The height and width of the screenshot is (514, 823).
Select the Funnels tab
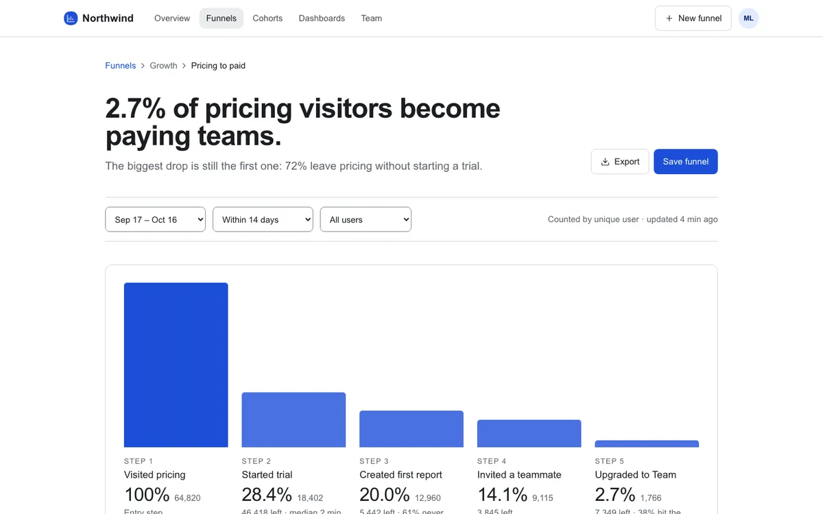(222, 19)
